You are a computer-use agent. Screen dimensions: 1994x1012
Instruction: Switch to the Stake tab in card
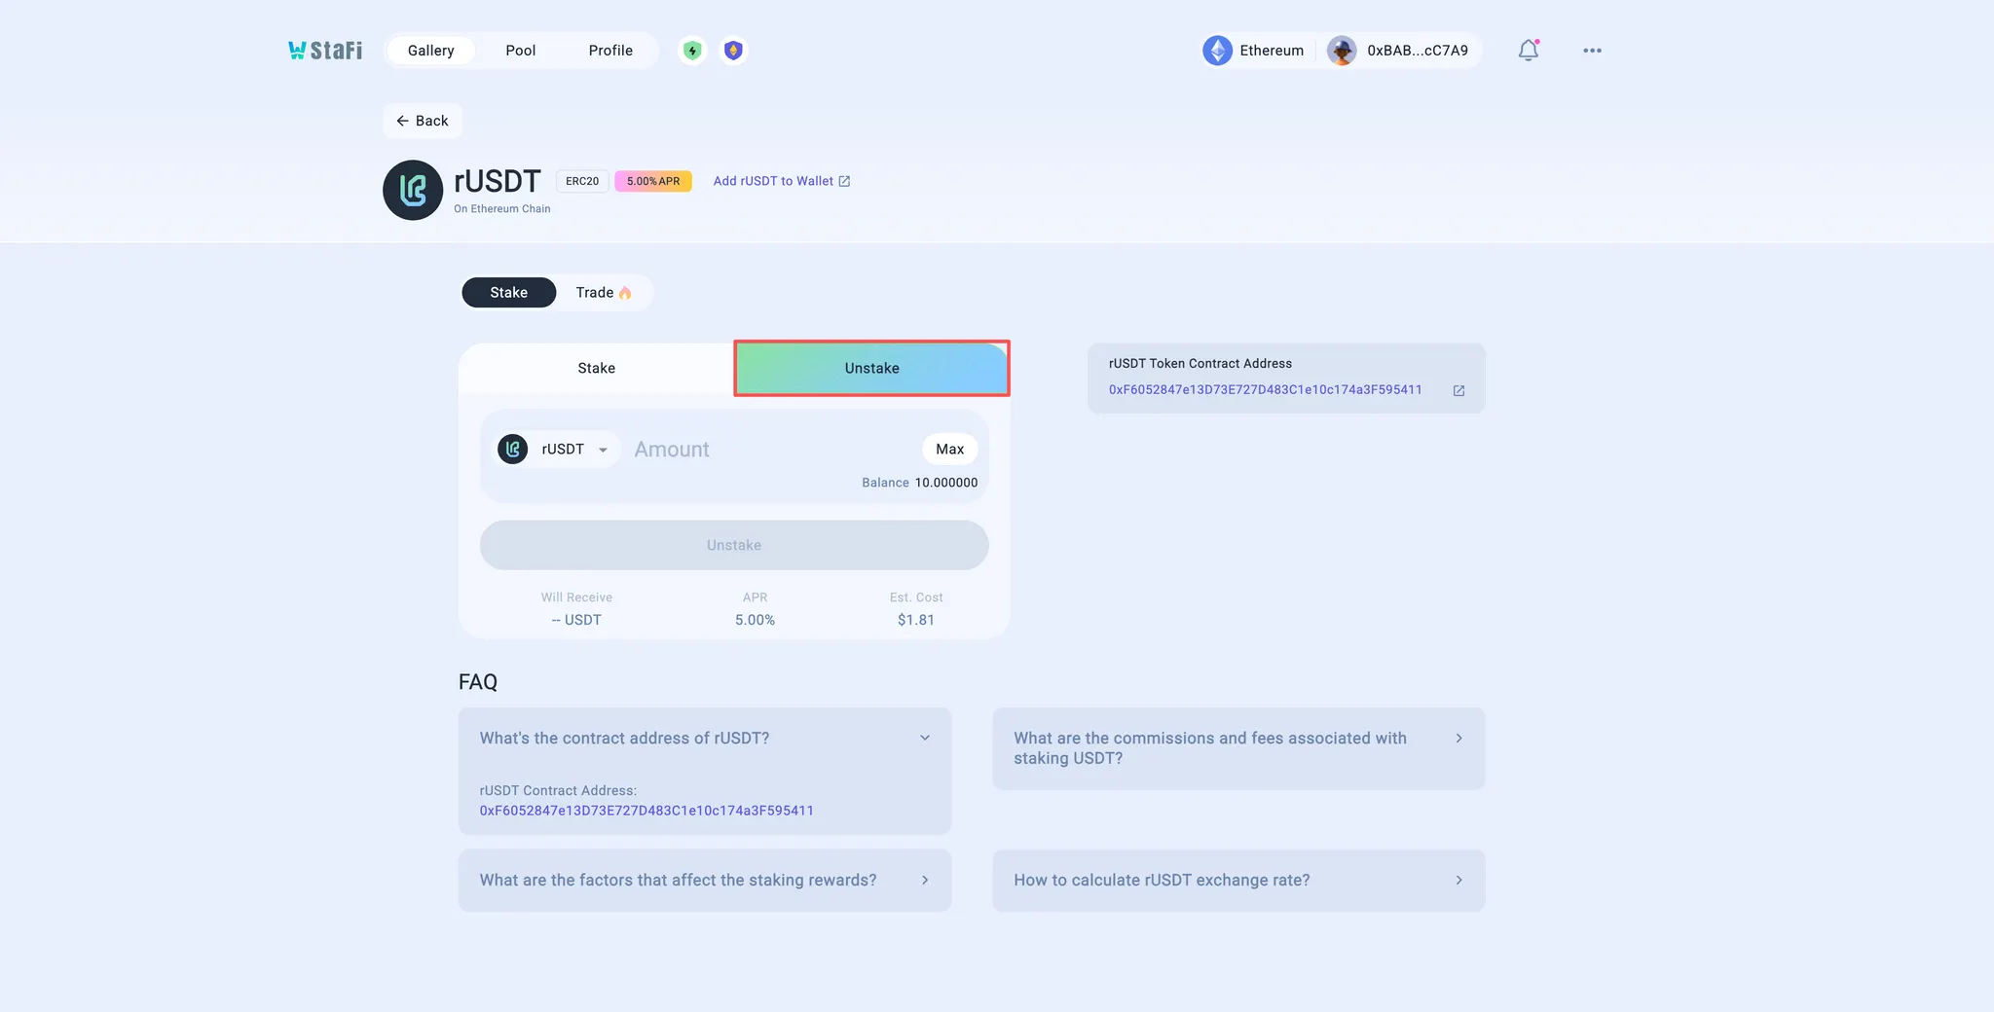click(x=596, y=369)
